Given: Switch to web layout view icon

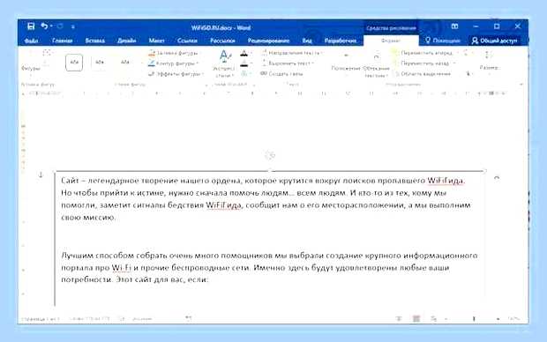Looking at the screenshot, I should point(433,319).
